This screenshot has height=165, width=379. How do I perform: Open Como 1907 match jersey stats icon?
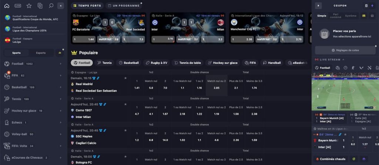pyautogui.click(x=101, y=104)
